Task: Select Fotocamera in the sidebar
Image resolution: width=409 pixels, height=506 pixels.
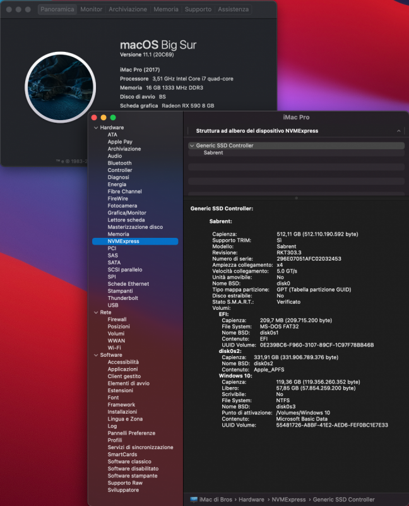Action: [x=122, y=206]
